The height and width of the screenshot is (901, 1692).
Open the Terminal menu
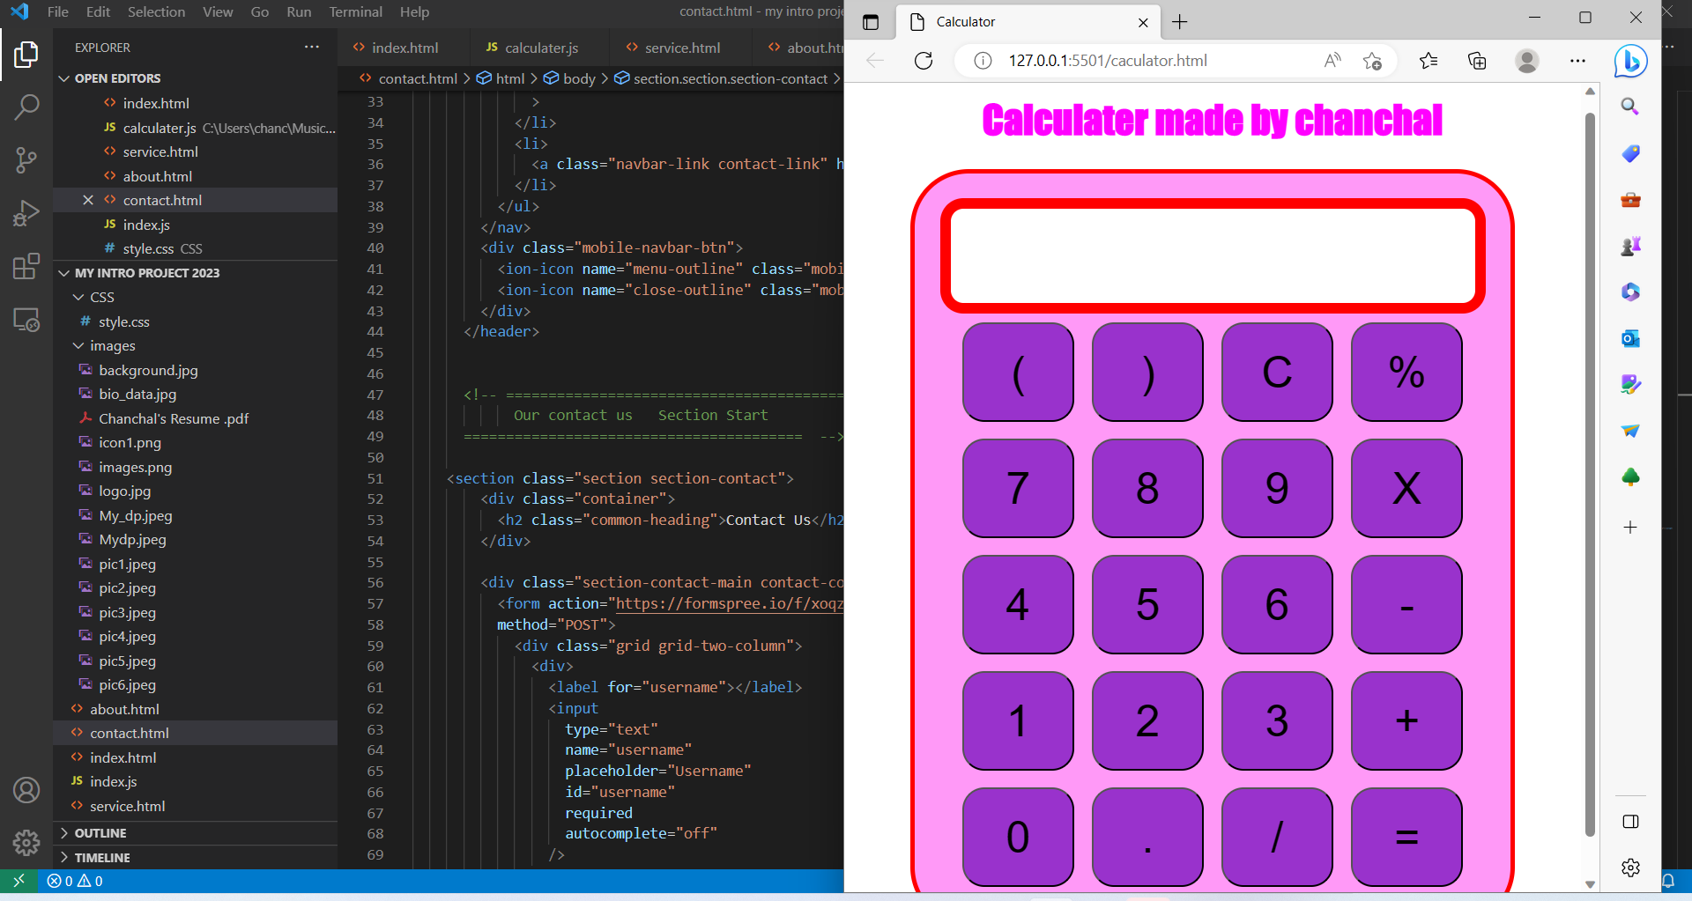pyautogui.click(x=355, y=11)
